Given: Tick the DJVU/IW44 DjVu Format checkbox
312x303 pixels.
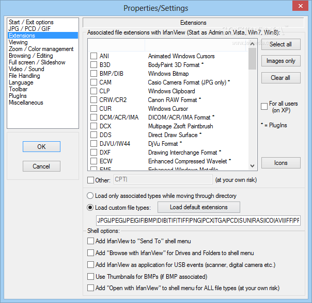Looking at the screenshot, I should (93, 144).
